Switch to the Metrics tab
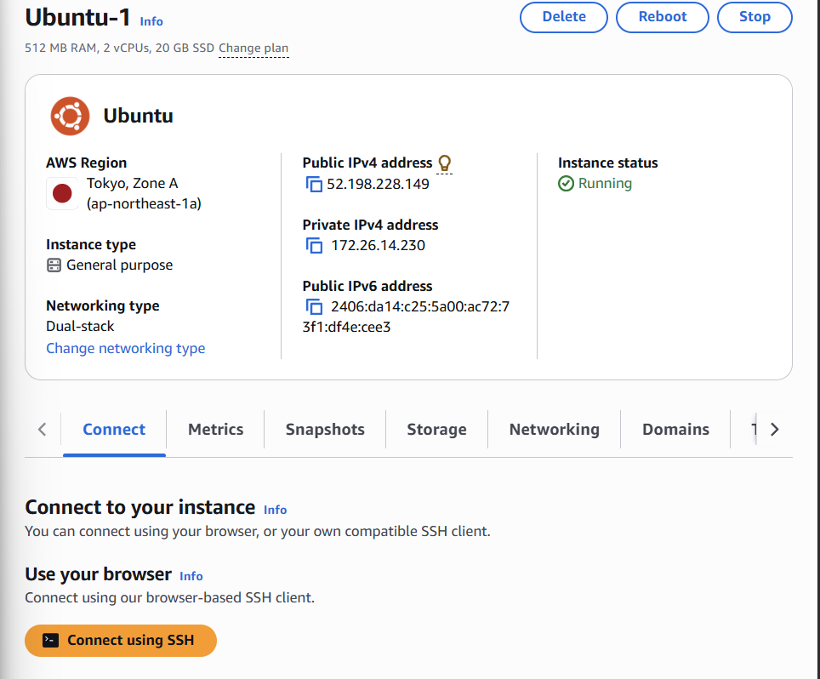This screenshot has height=679, width=820. pyautogui.click(x=215, y=430)
